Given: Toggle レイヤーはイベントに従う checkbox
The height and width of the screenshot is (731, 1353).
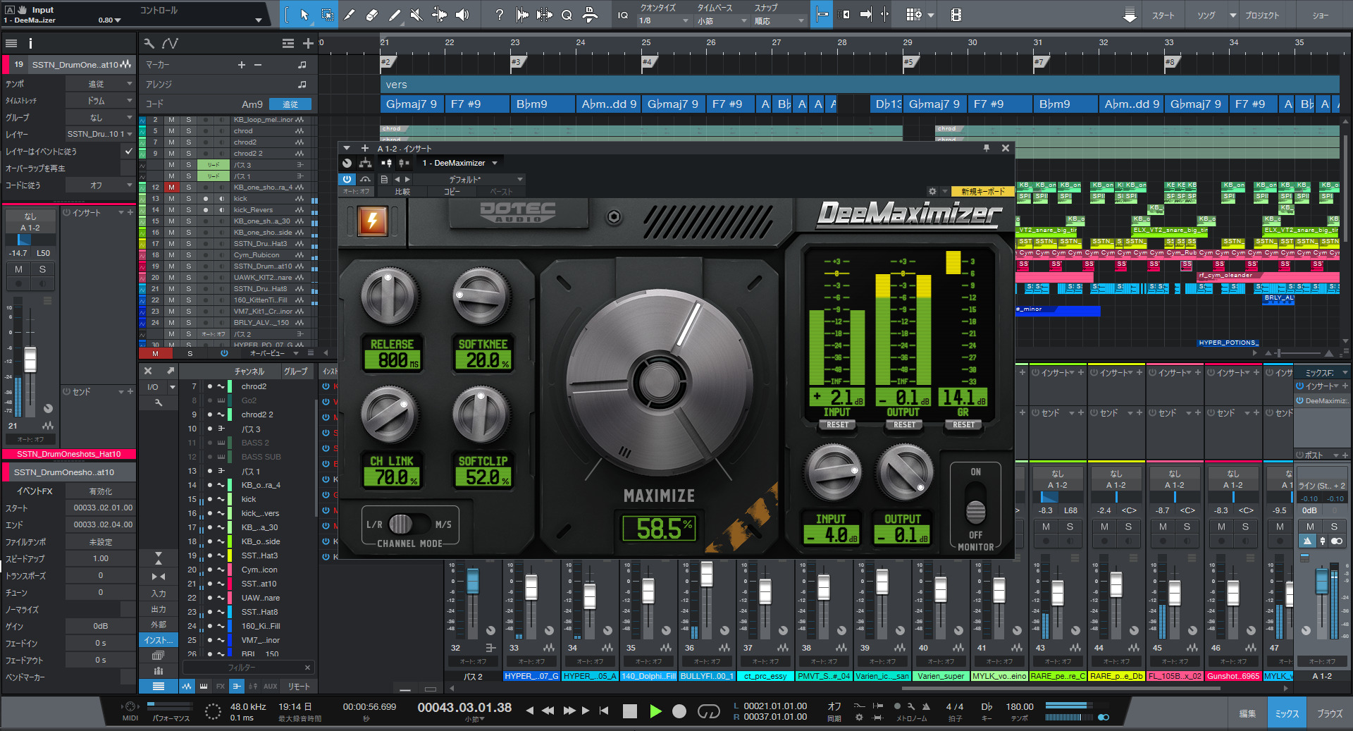Looking at the screenshot, I should (128, 151).
